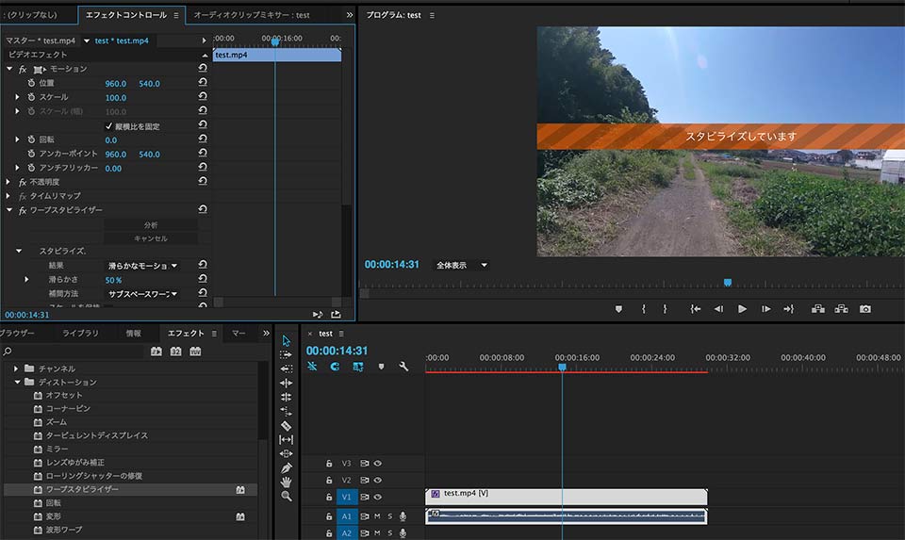Toggle Linked Selection in the timeline

358,367
